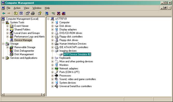173x102 pixels.
Task: Click the Help toolbar icon
Action: pos(40,13)
